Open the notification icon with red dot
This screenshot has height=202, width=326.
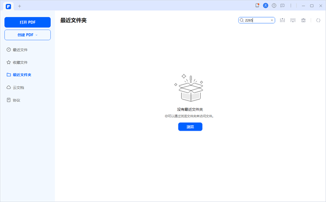pyautogui.click(x=257, y=6)
